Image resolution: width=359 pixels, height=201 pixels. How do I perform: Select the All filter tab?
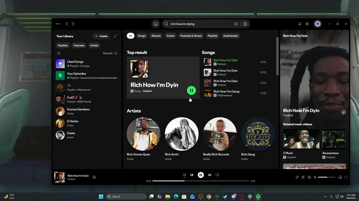click(130, 36)
